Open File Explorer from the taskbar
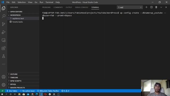The height and width of the screenshot is (96, 170). click(19, 94)
